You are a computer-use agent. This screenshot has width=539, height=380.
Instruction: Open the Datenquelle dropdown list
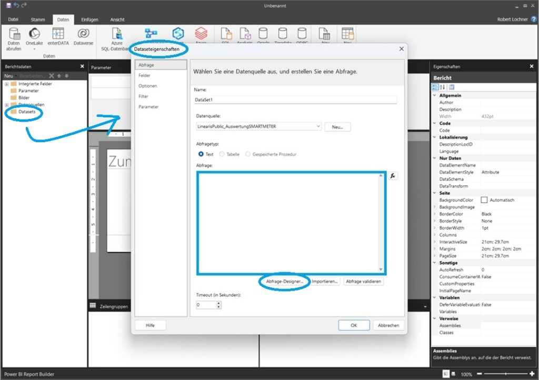[318, 126]
